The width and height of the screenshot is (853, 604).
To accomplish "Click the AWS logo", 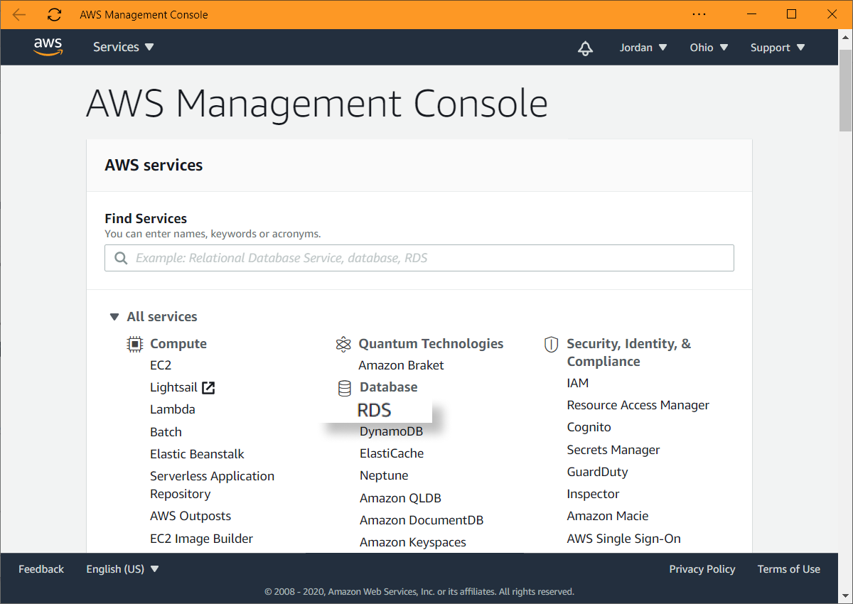I will [48, 47].
